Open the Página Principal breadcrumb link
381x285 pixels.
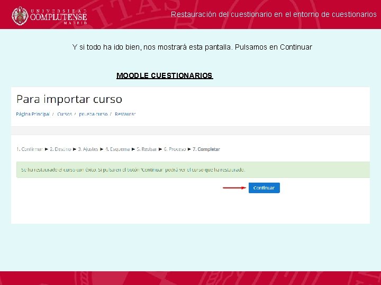33,114
